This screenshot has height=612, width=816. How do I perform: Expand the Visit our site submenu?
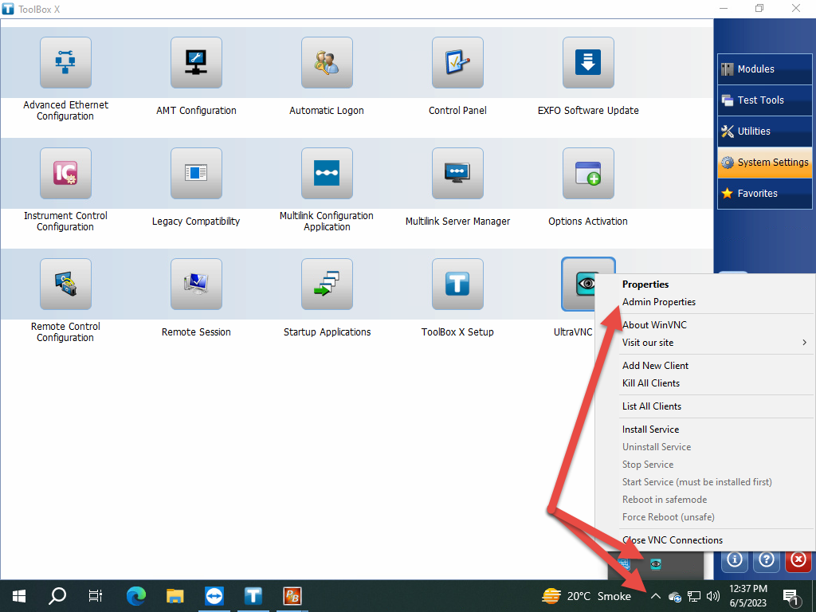click(706, 343)
